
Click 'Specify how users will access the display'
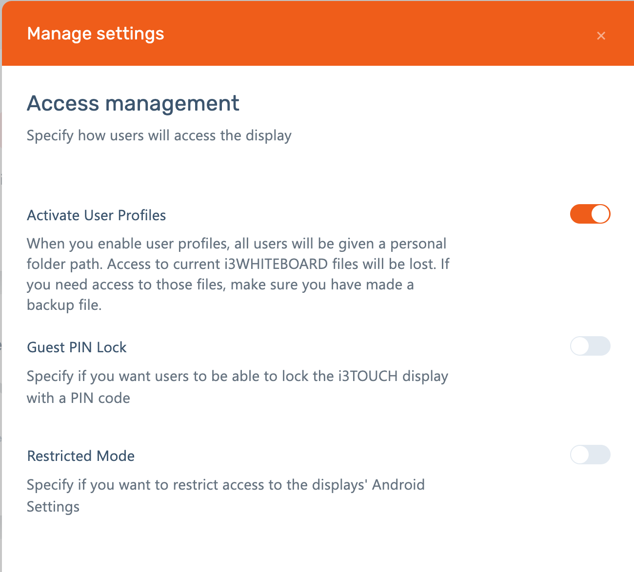(x=159, y=135)
